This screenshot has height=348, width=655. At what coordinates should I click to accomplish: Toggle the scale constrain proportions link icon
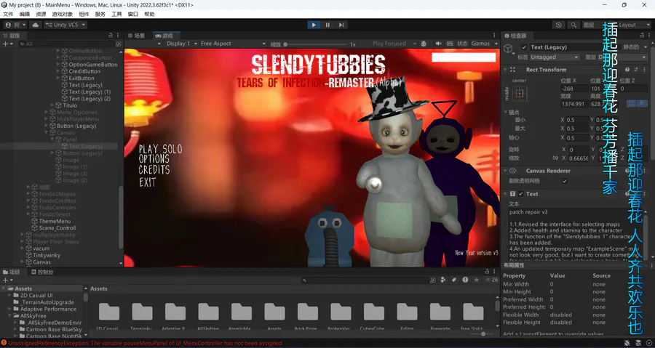(x=555, y=158)
